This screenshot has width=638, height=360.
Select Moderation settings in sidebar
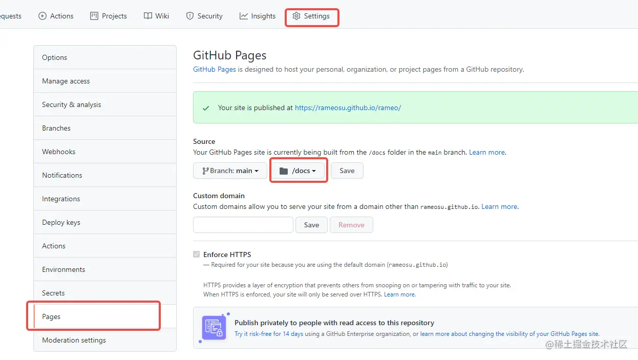tap(105, 340)
